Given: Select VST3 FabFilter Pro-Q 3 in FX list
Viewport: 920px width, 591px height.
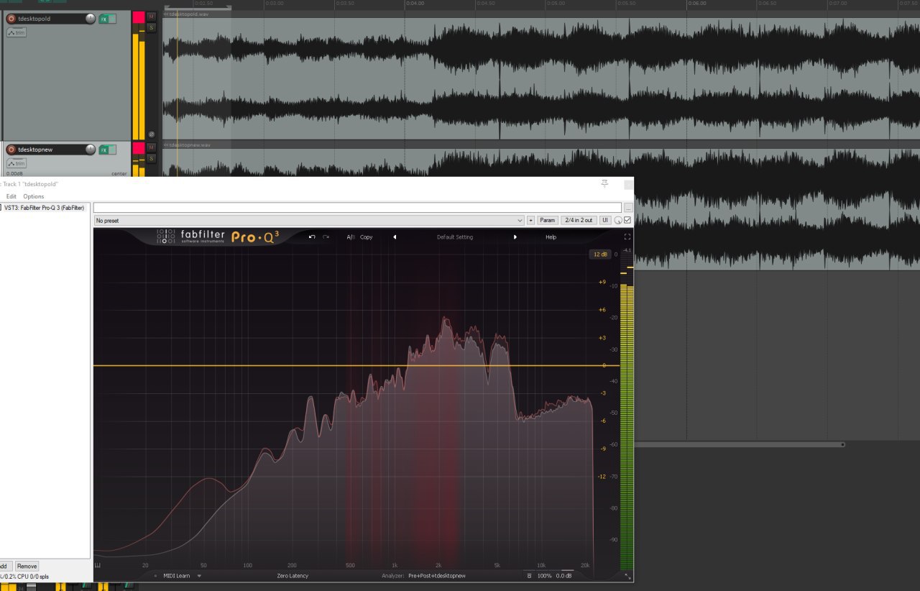Looking at the screenshot, I should (46, 208).
